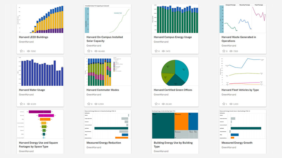Open Building Energy Use by Building Type title

(x=173, y=145)
